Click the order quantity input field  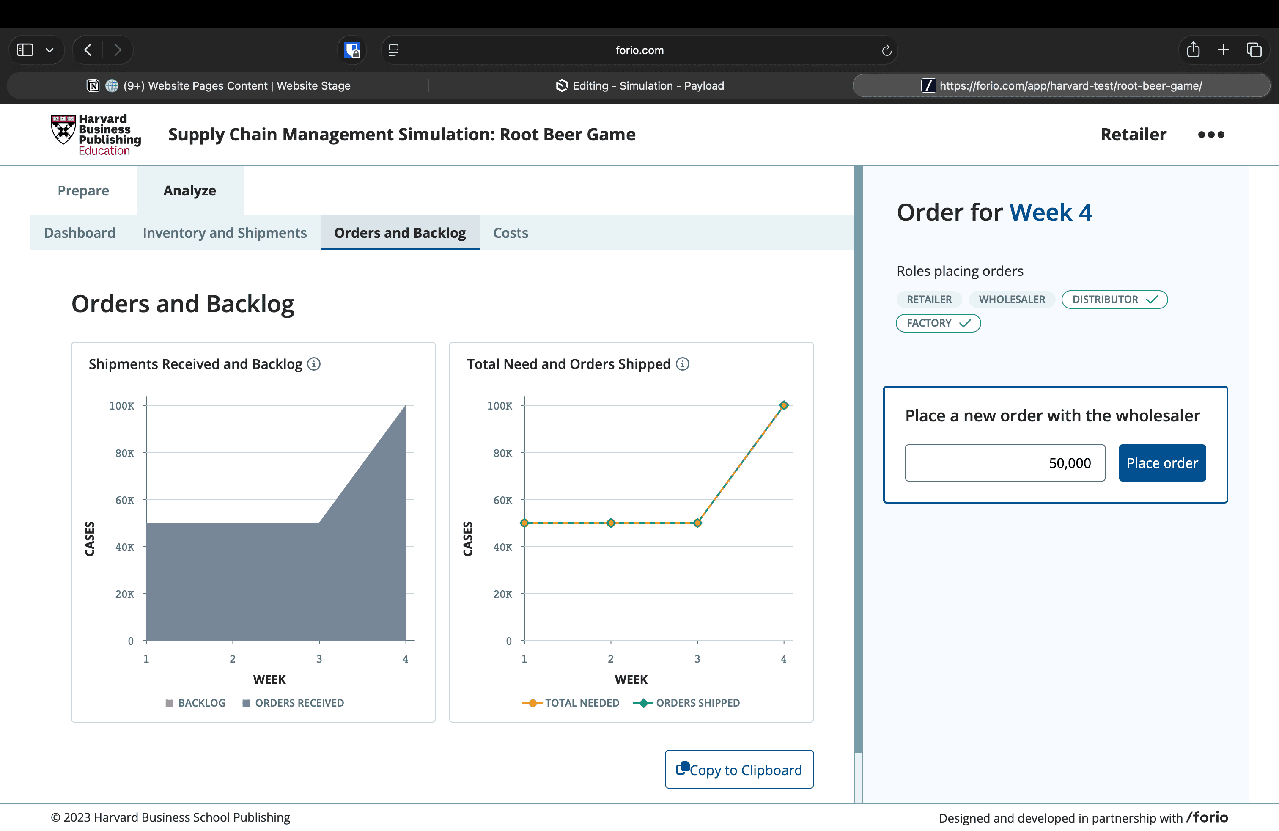[x=1005, y=463]
